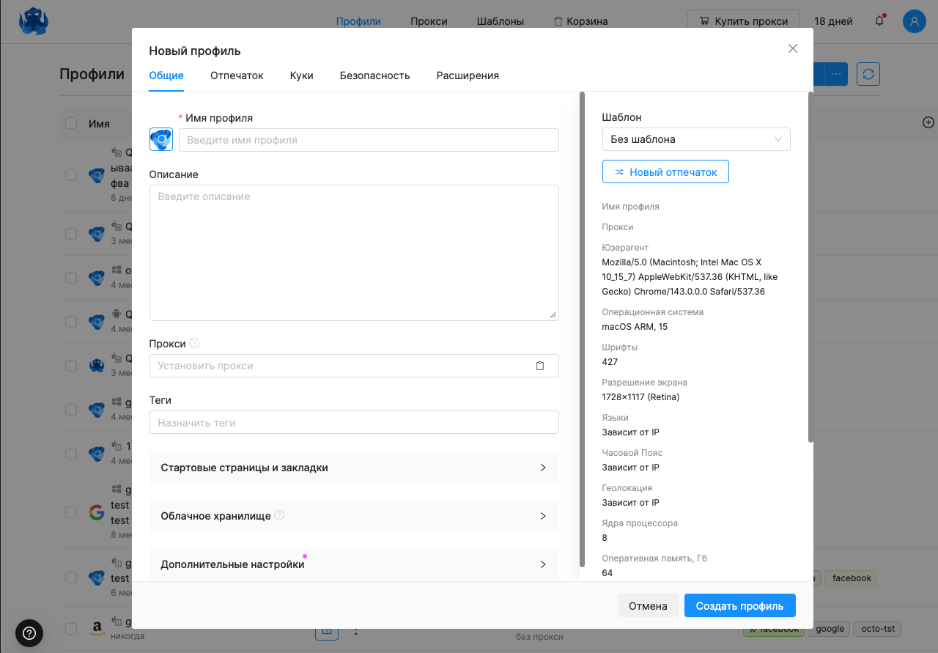The image size is (938, 653).
Task: Open the notifications bell
Action: tap(879, 21)
